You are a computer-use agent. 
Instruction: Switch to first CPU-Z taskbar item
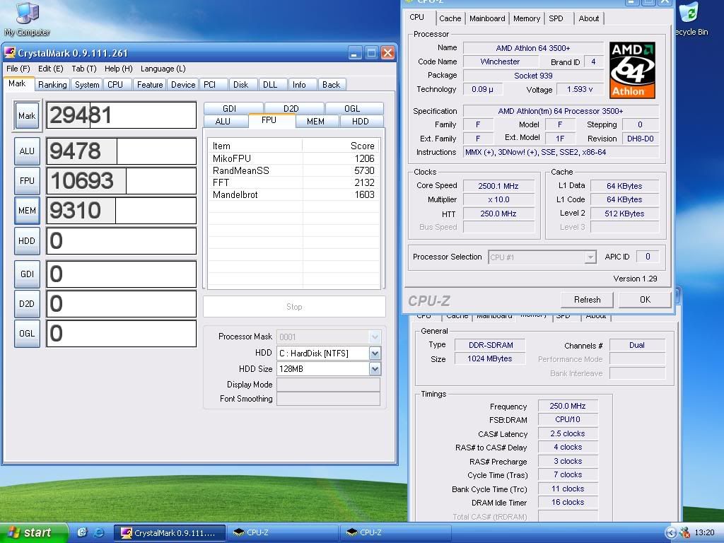(281, 532)
